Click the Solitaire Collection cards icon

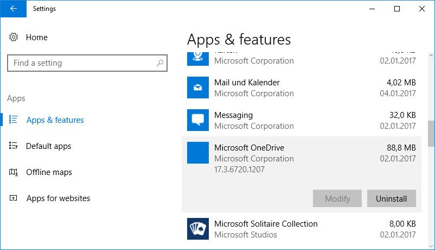point(198,229)
